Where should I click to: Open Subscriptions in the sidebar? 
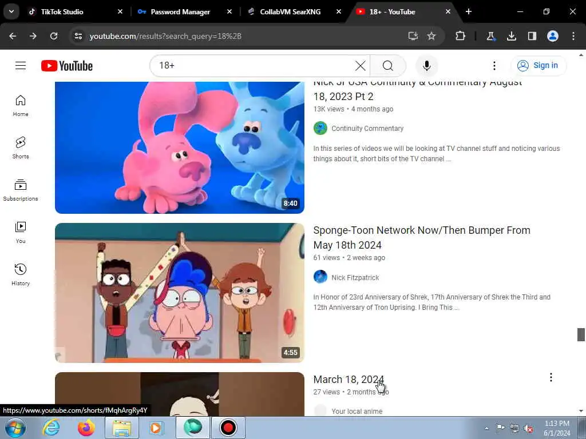coord(21,190)
